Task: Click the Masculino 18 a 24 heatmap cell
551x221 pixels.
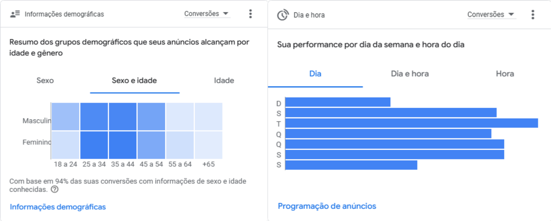Action: coord(65,117)
